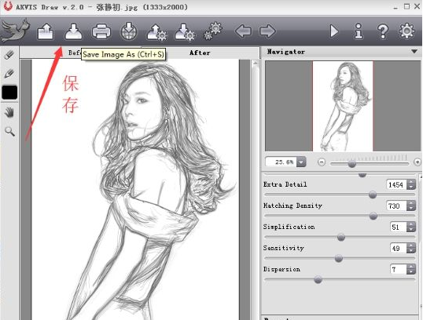The image size is (423, 320).
Task: Select the Zoom magnifier tool
Action: pyautogui.click(x=9, y=131)
